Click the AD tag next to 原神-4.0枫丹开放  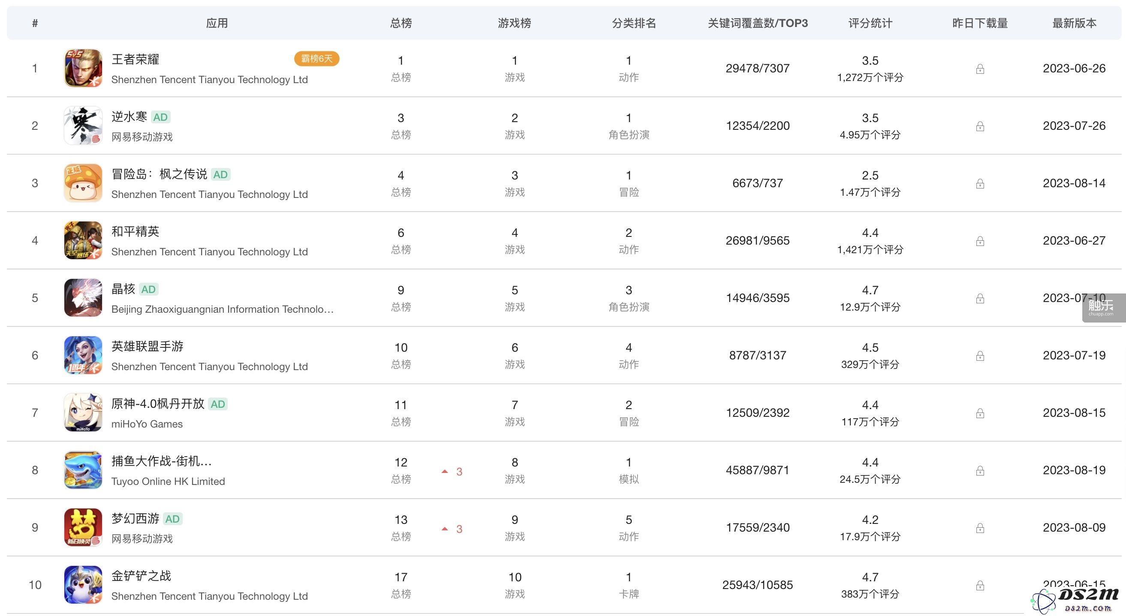pos(218,404)
